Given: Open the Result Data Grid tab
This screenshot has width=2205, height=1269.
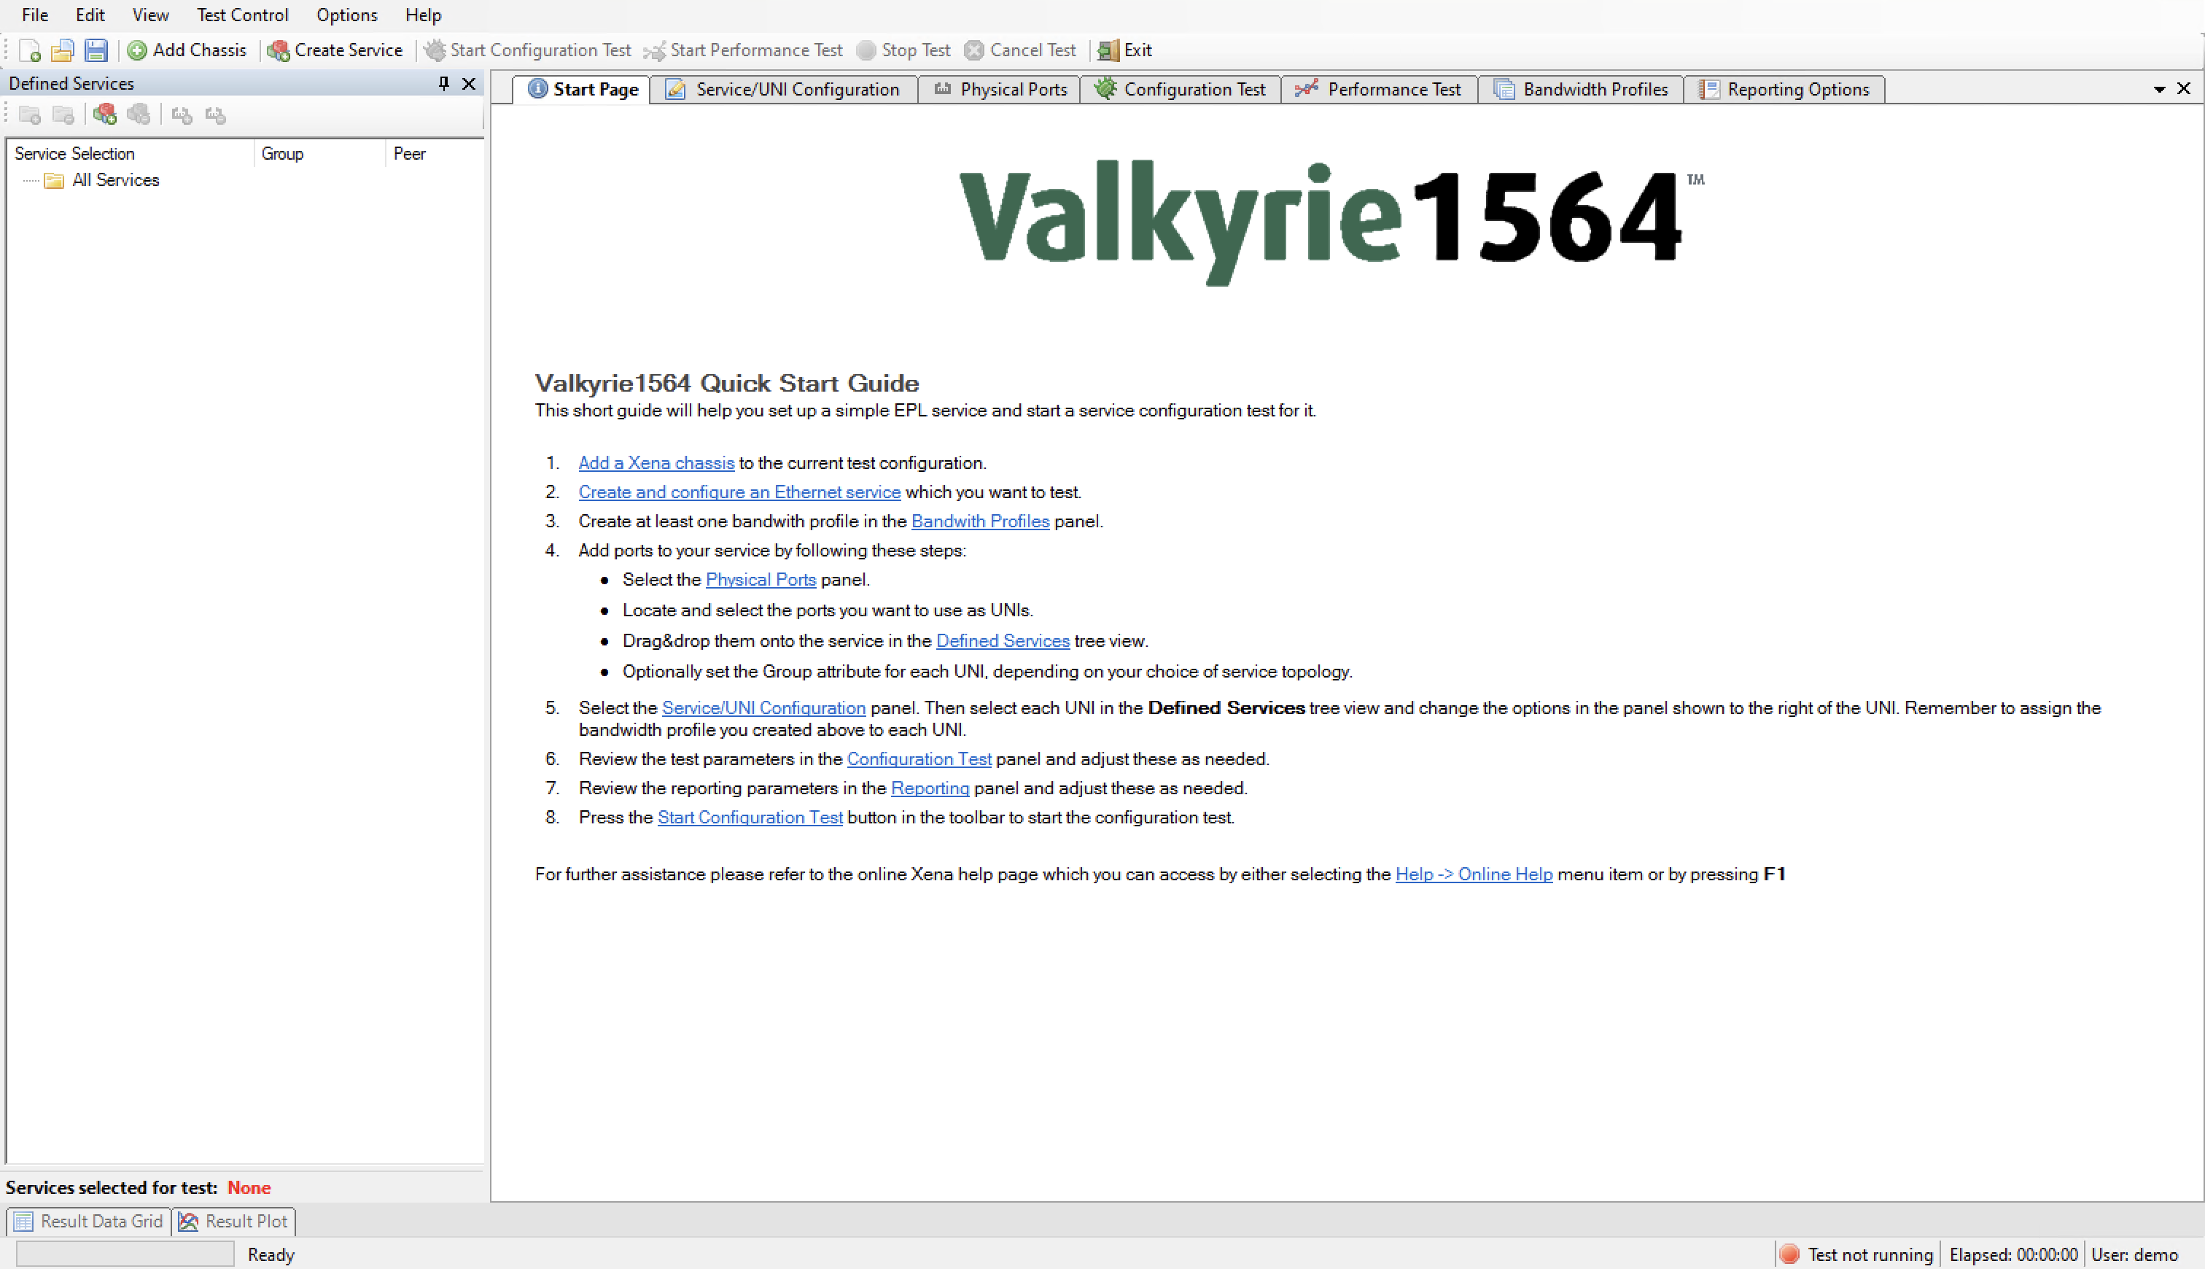Looking at the screenshot, I should tap(89, 1222).
